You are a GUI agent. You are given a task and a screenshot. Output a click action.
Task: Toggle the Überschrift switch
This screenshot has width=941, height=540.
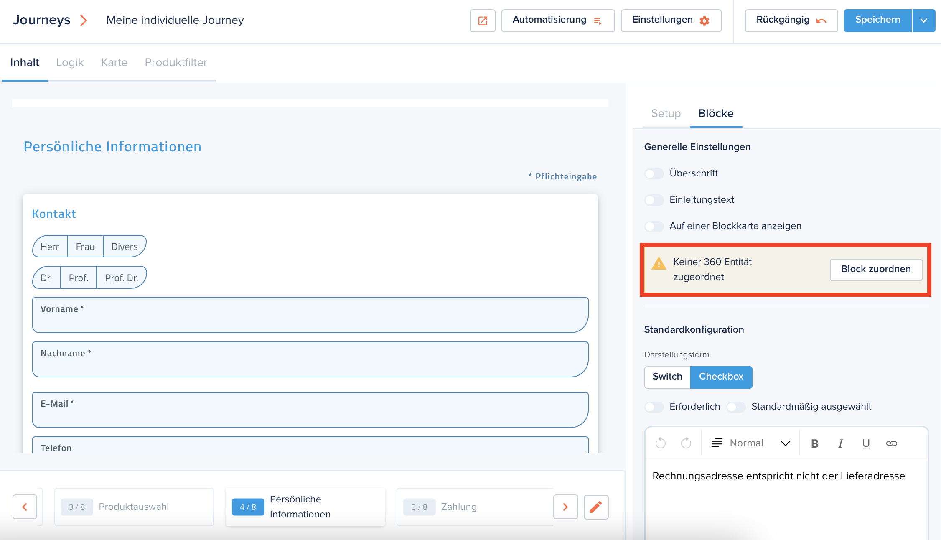click(x=654, y=173)
